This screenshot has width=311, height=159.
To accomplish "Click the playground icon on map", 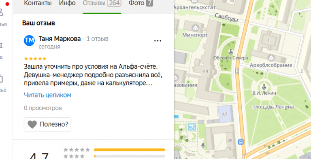I will 192,127.
